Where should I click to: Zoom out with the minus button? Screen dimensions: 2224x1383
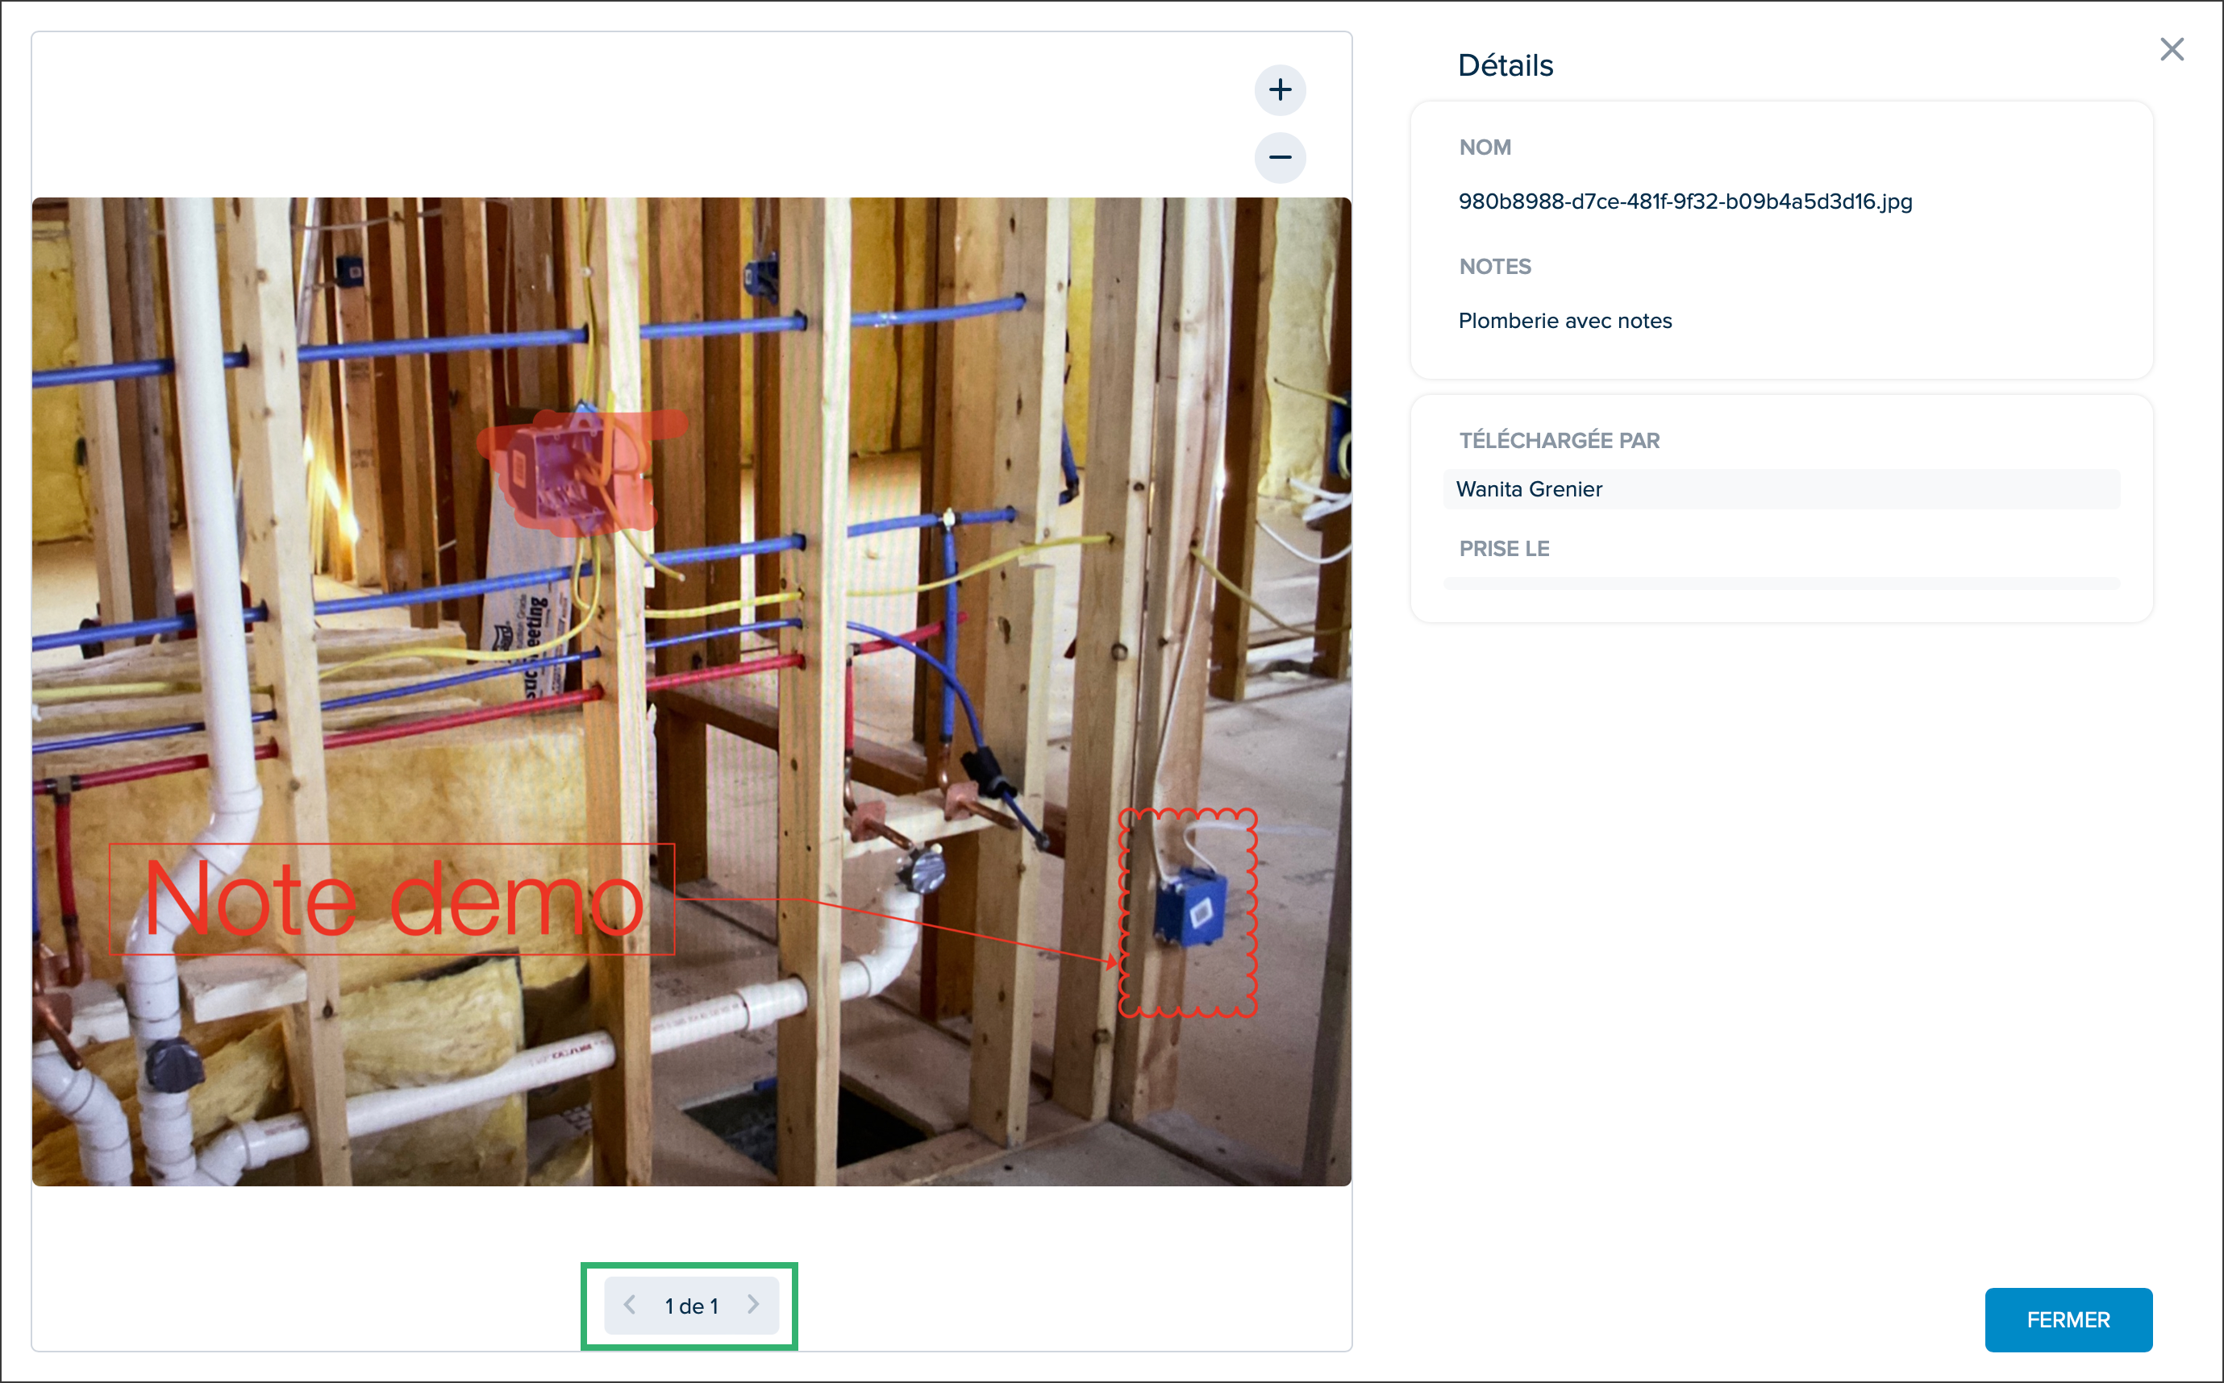[1280, 157]
